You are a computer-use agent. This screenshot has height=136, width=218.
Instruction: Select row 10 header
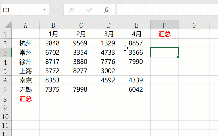[6, 116]
